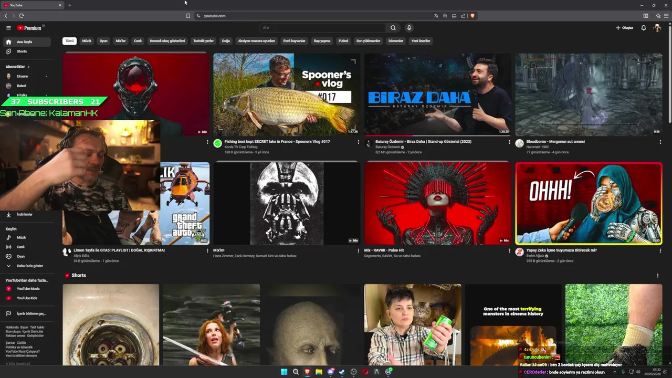Screen dimensions: 672x378
Task: Click the browser back arrow
Action: 6,16
